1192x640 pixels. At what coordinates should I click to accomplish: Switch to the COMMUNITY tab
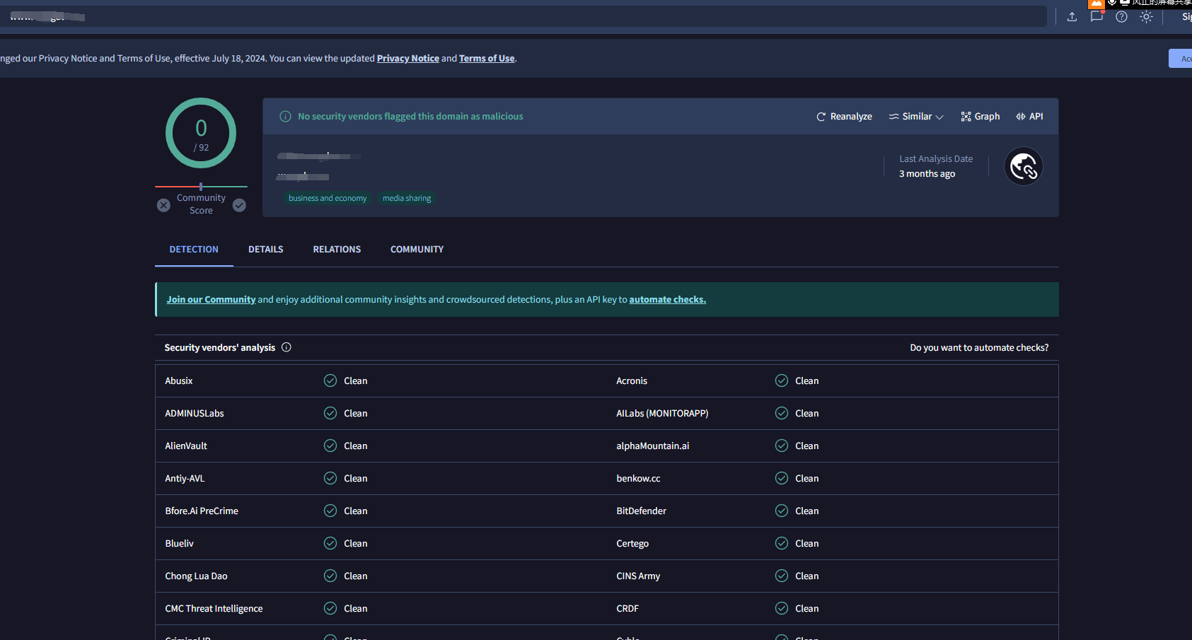click(417, 250)
